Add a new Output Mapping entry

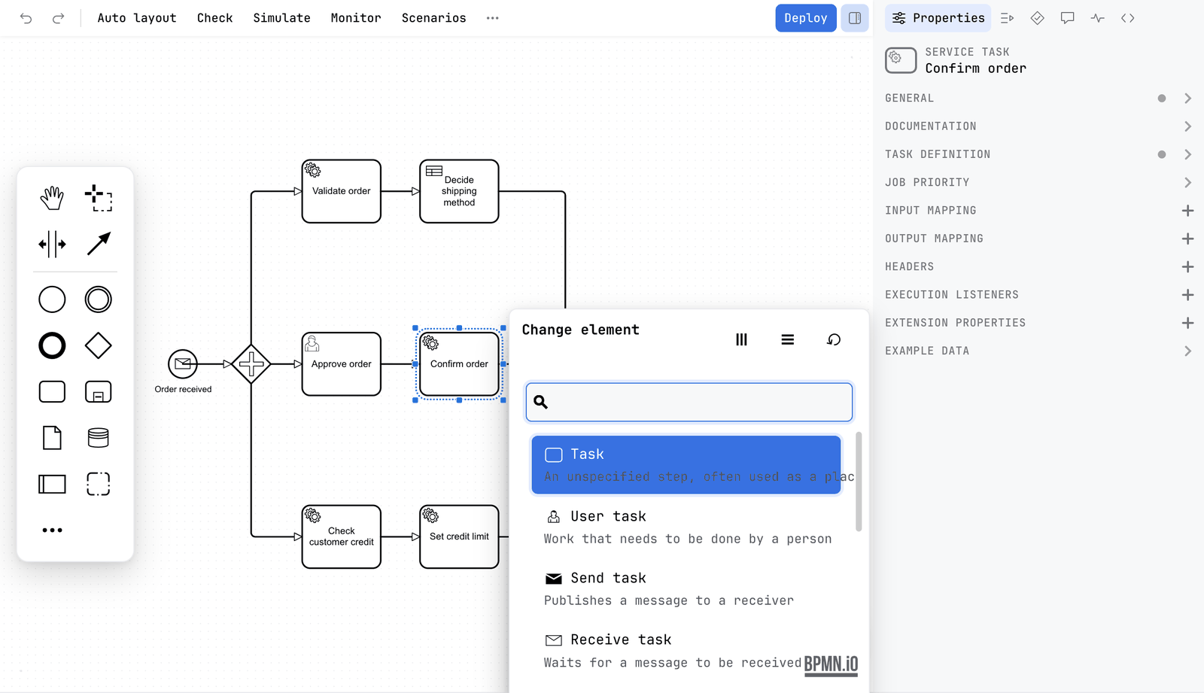[x=1187, y=239]
